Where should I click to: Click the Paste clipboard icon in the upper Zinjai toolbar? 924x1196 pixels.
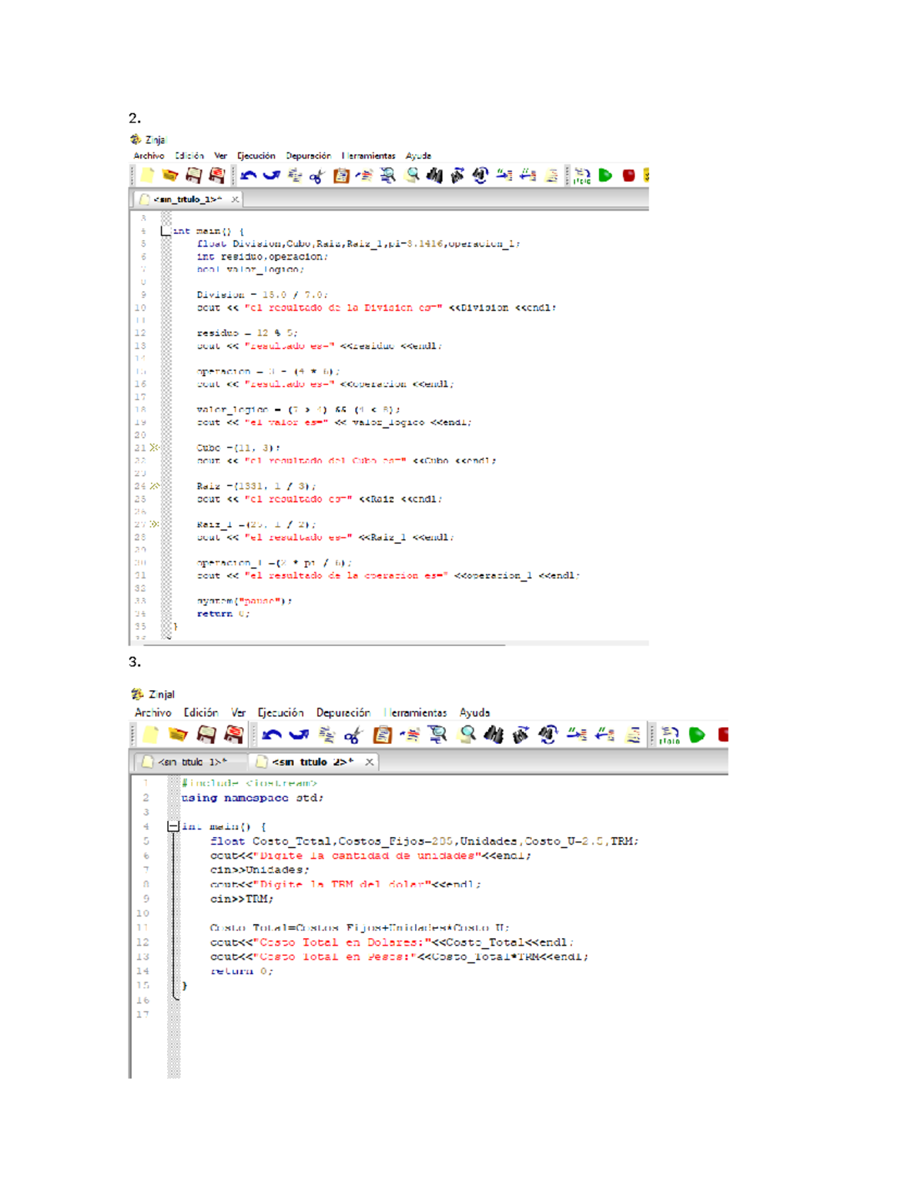[x=341, y=176]
